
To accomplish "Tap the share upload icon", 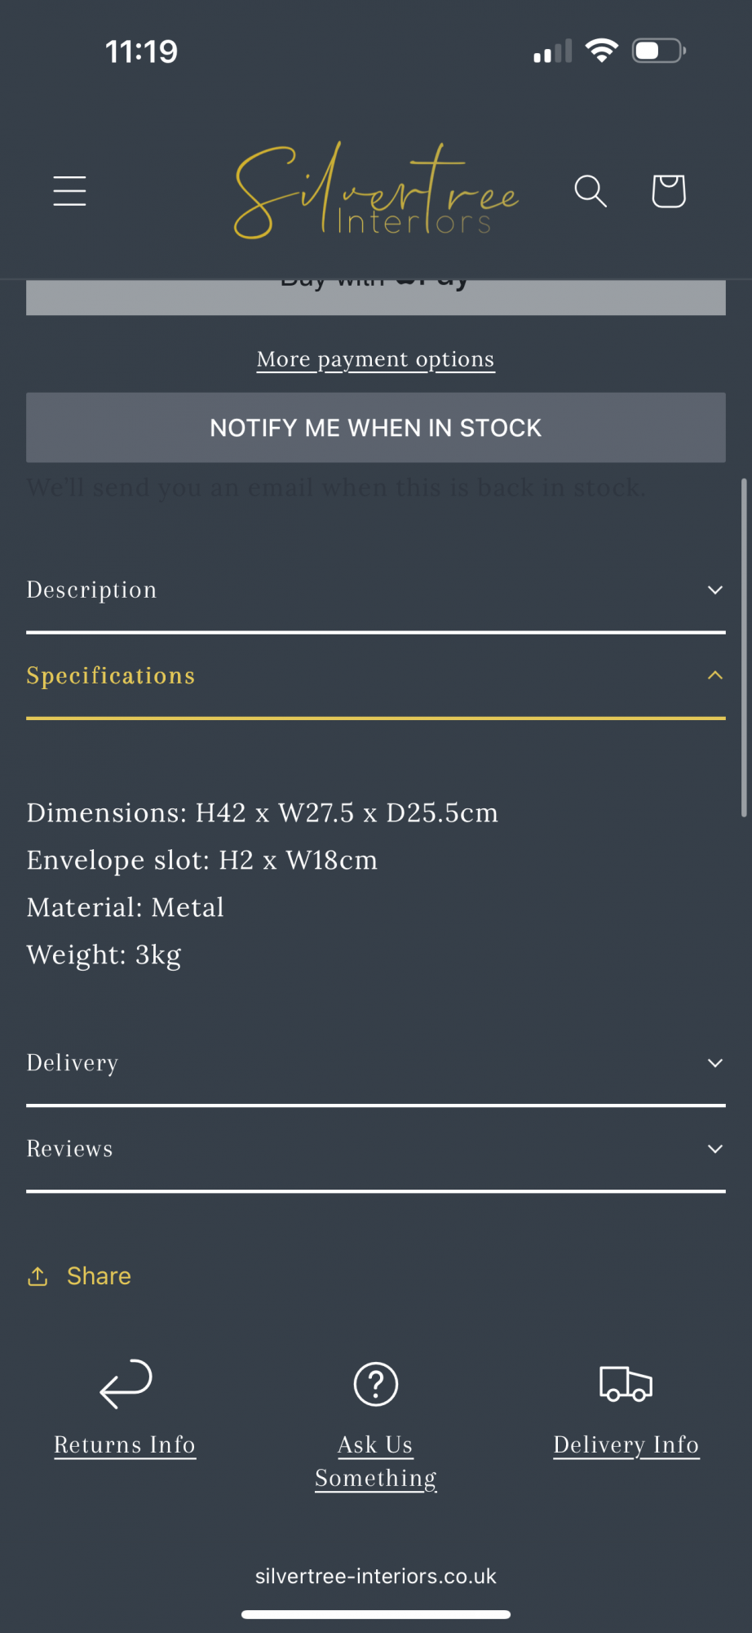I will pos(38,1276).
